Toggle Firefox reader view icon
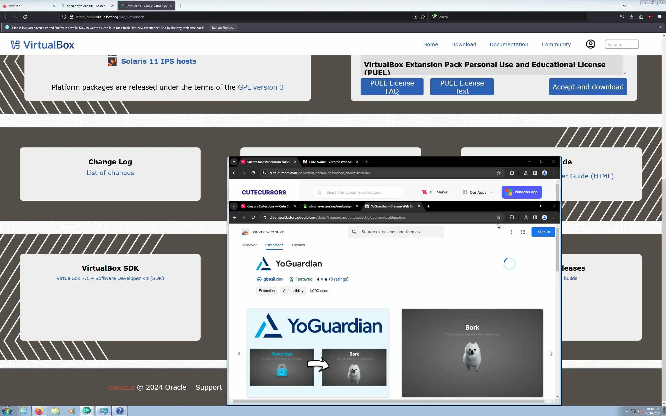Image resolution: width=666 pixels, height=416 pixels. click(x=415, y=17)
